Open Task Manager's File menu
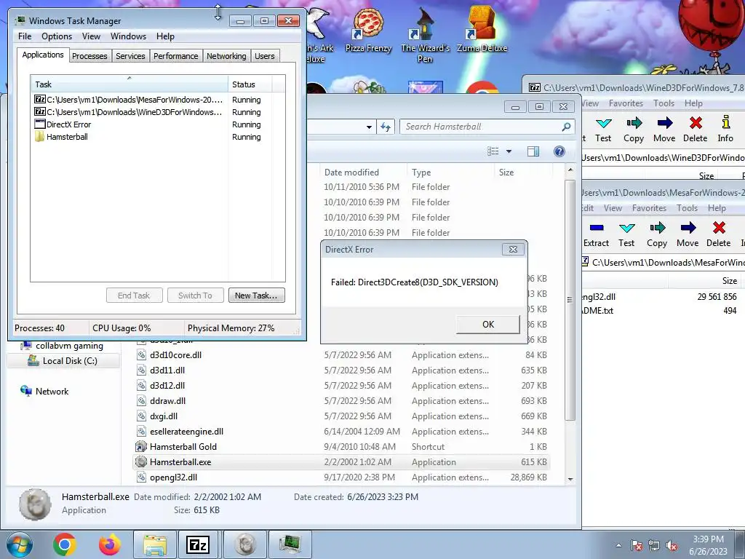745x559 pixels. [25, 36]
